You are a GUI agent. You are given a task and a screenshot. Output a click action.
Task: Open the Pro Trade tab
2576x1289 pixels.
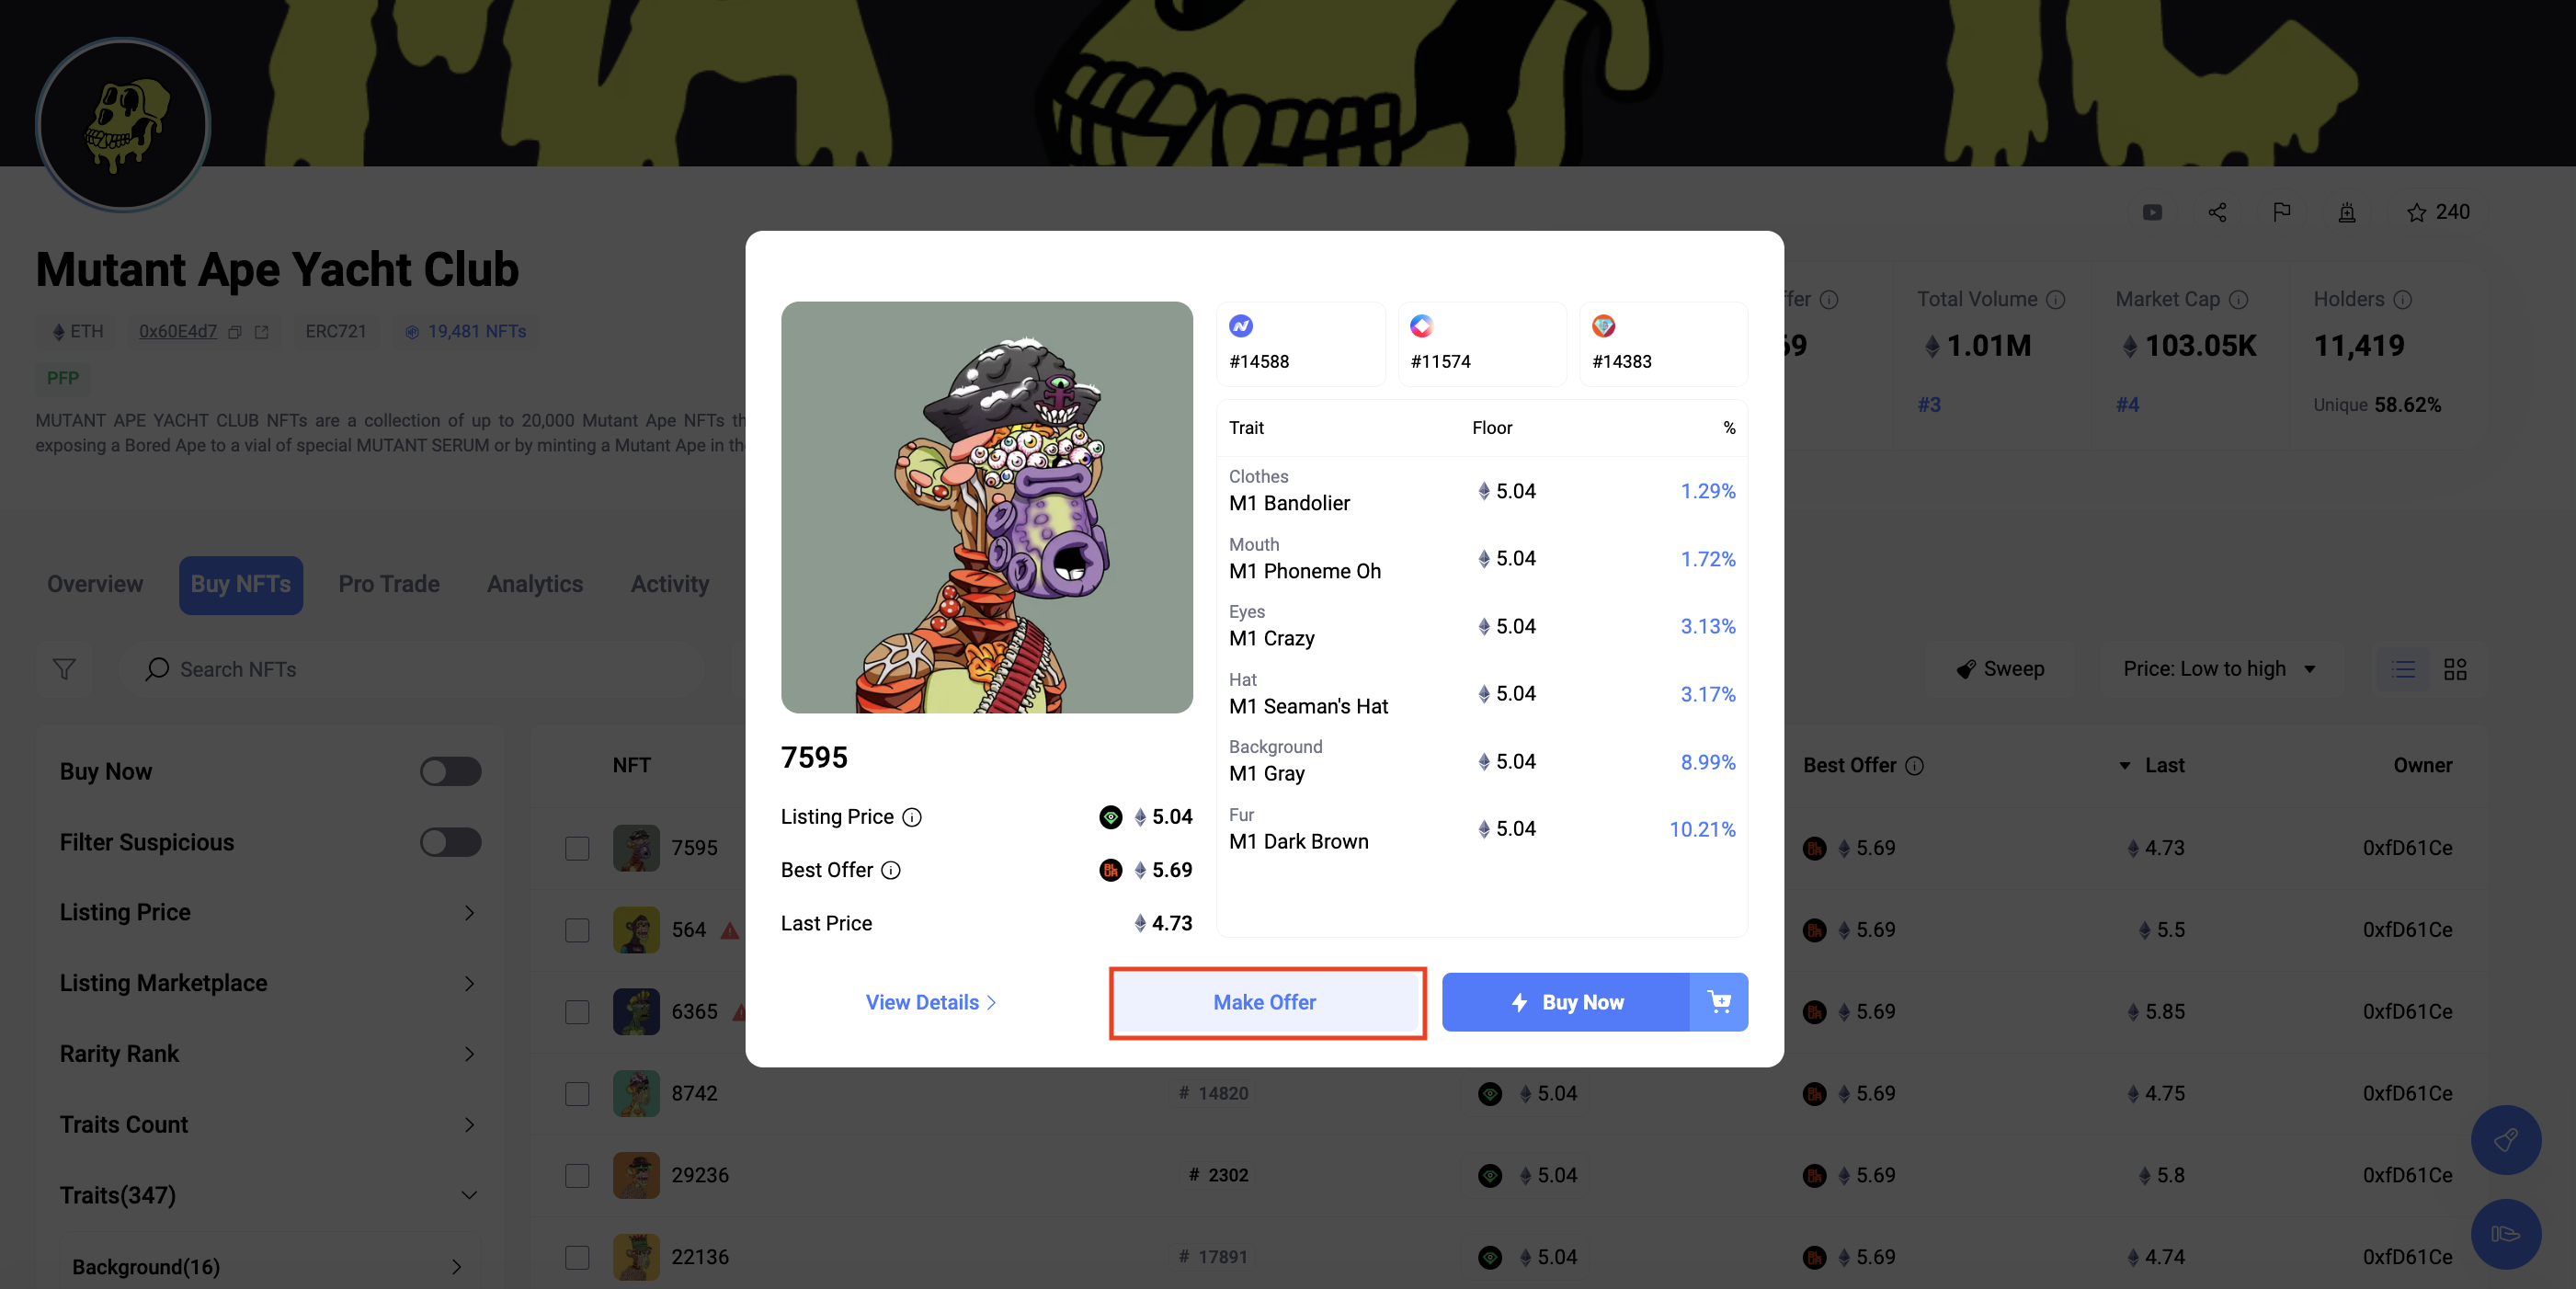389,584
